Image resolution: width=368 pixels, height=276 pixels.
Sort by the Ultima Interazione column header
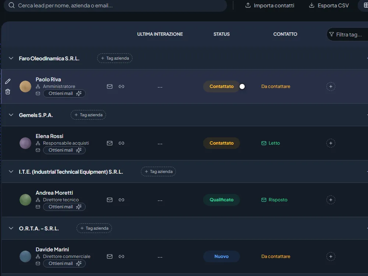[160, 34]
